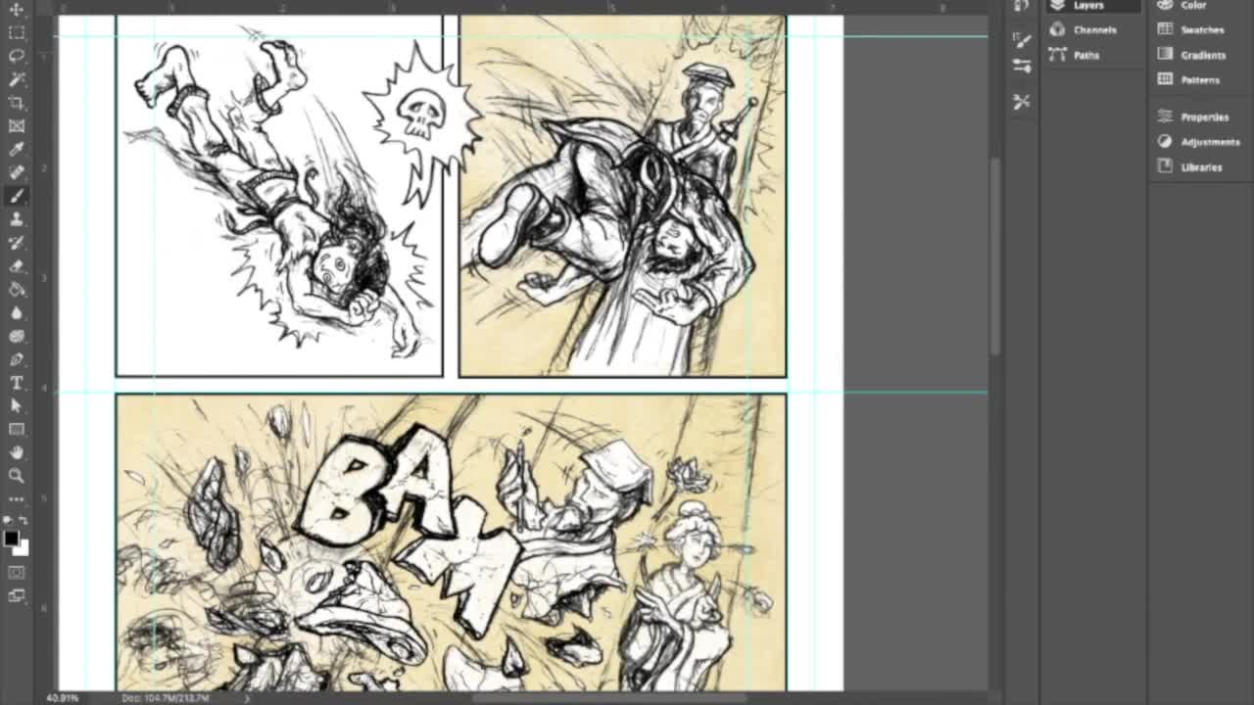Click the horizontal canvas scrollbar
Viewport: 1254px width, 705px height.
click(x=609, y=698)
